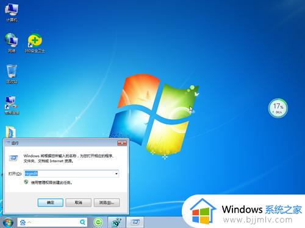Click the shield icon in the Run dialog
The image size is (305, 228).
pos(26,182)
